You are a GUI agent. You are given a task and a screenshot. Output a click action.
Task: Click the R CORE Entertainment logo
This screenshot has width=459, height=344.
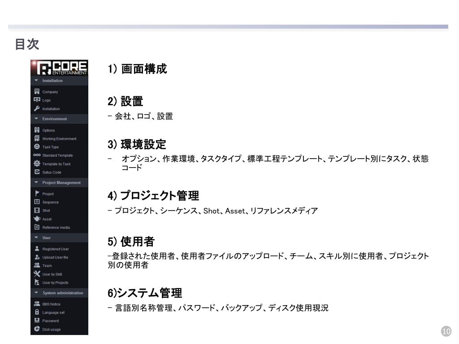(59, 68)
